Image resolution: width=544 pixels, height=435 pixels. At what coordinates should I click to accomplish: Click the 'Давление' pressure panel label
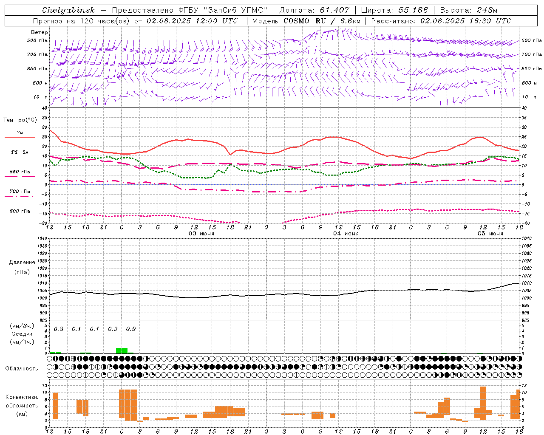pyautogui.click(x=22, y=263)
